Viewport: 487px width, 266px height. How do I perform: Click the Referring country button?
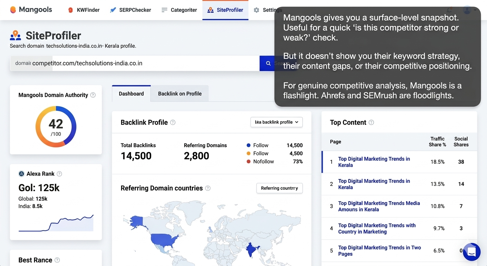click(x=279, y=188)
